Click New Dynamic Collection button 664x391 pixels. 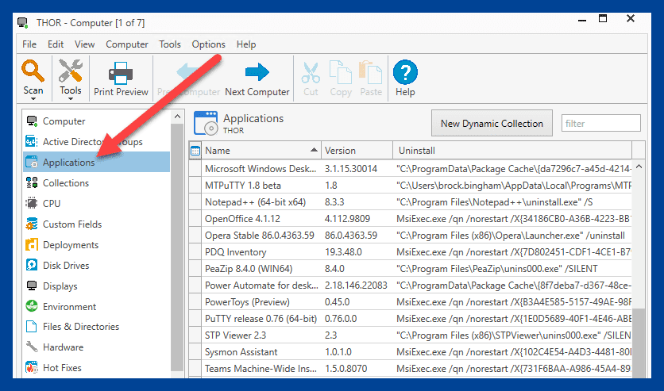[492, 124]
